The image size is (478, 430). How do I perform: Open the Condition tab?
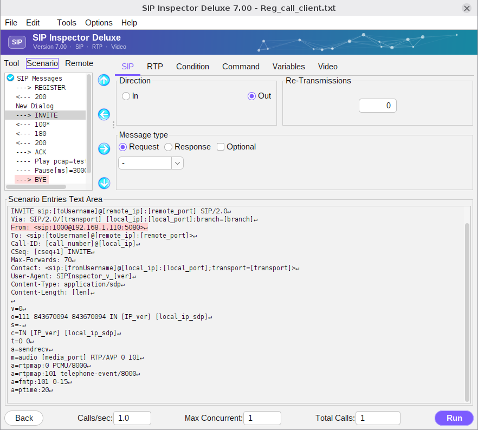pos(193,67)
